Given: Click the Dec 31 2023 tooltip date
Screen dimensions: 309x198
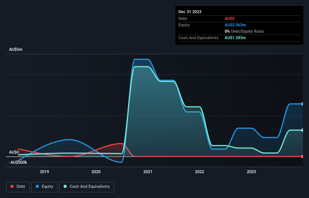Looking at the screenshot, I should click(x=190, y=12).
